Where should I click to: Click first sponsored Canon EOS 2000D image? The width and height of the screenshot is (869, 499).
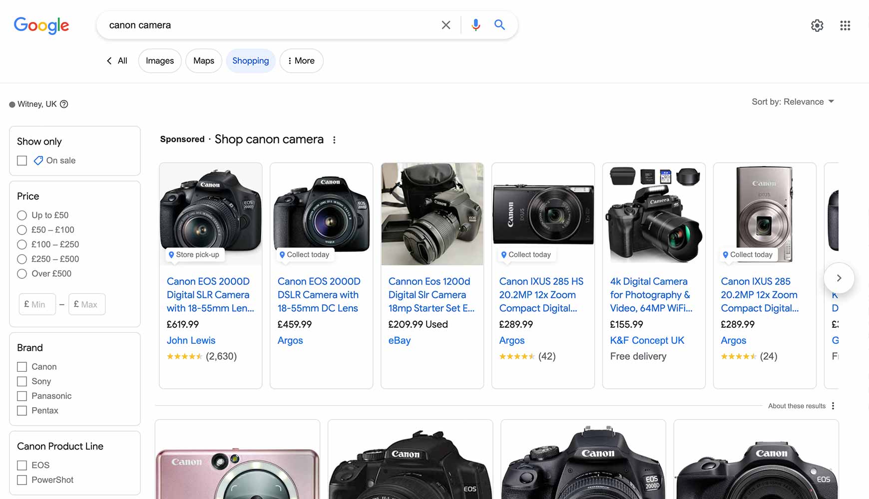tap(211, 214)
